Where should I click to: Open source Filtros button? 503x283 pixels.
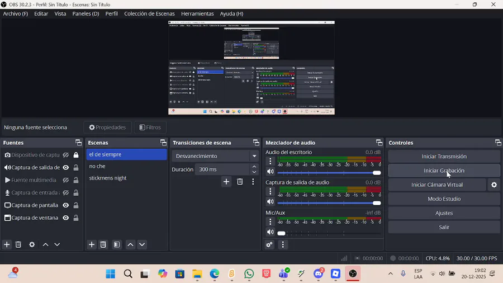click(x=150, y=128)
